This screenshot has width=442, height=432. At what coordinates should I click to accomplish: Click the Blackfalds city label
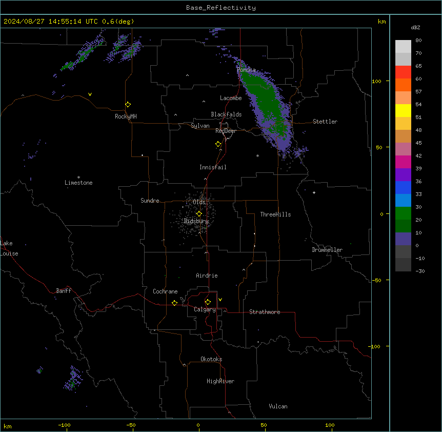pos(226,114)
